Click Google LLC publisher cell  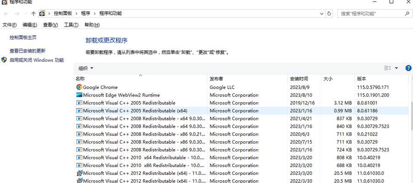pos(222,87)
